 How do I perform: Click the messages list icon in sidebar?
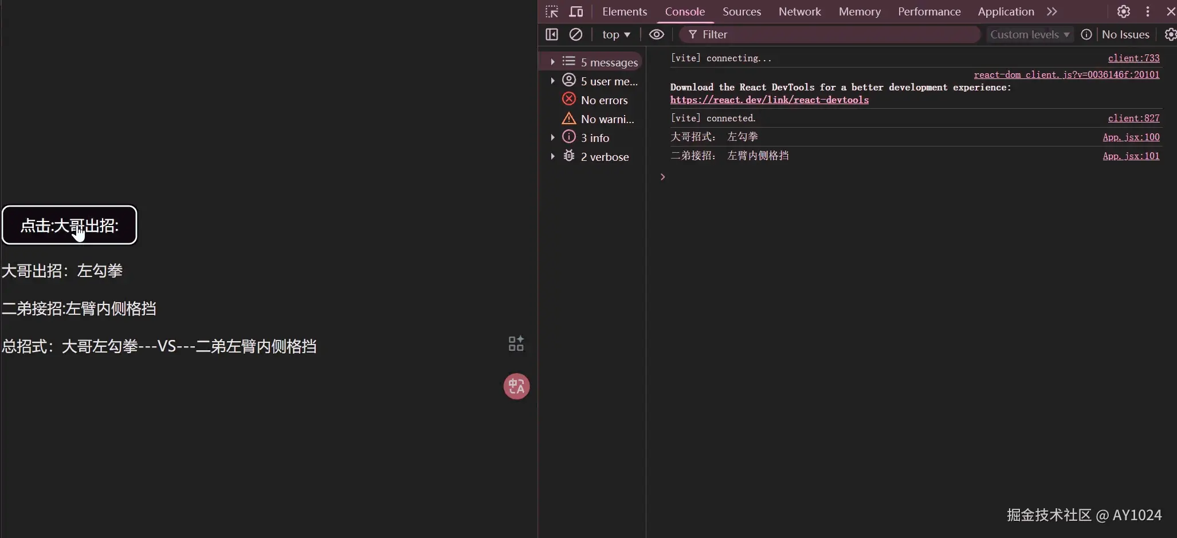click(568, 61)
